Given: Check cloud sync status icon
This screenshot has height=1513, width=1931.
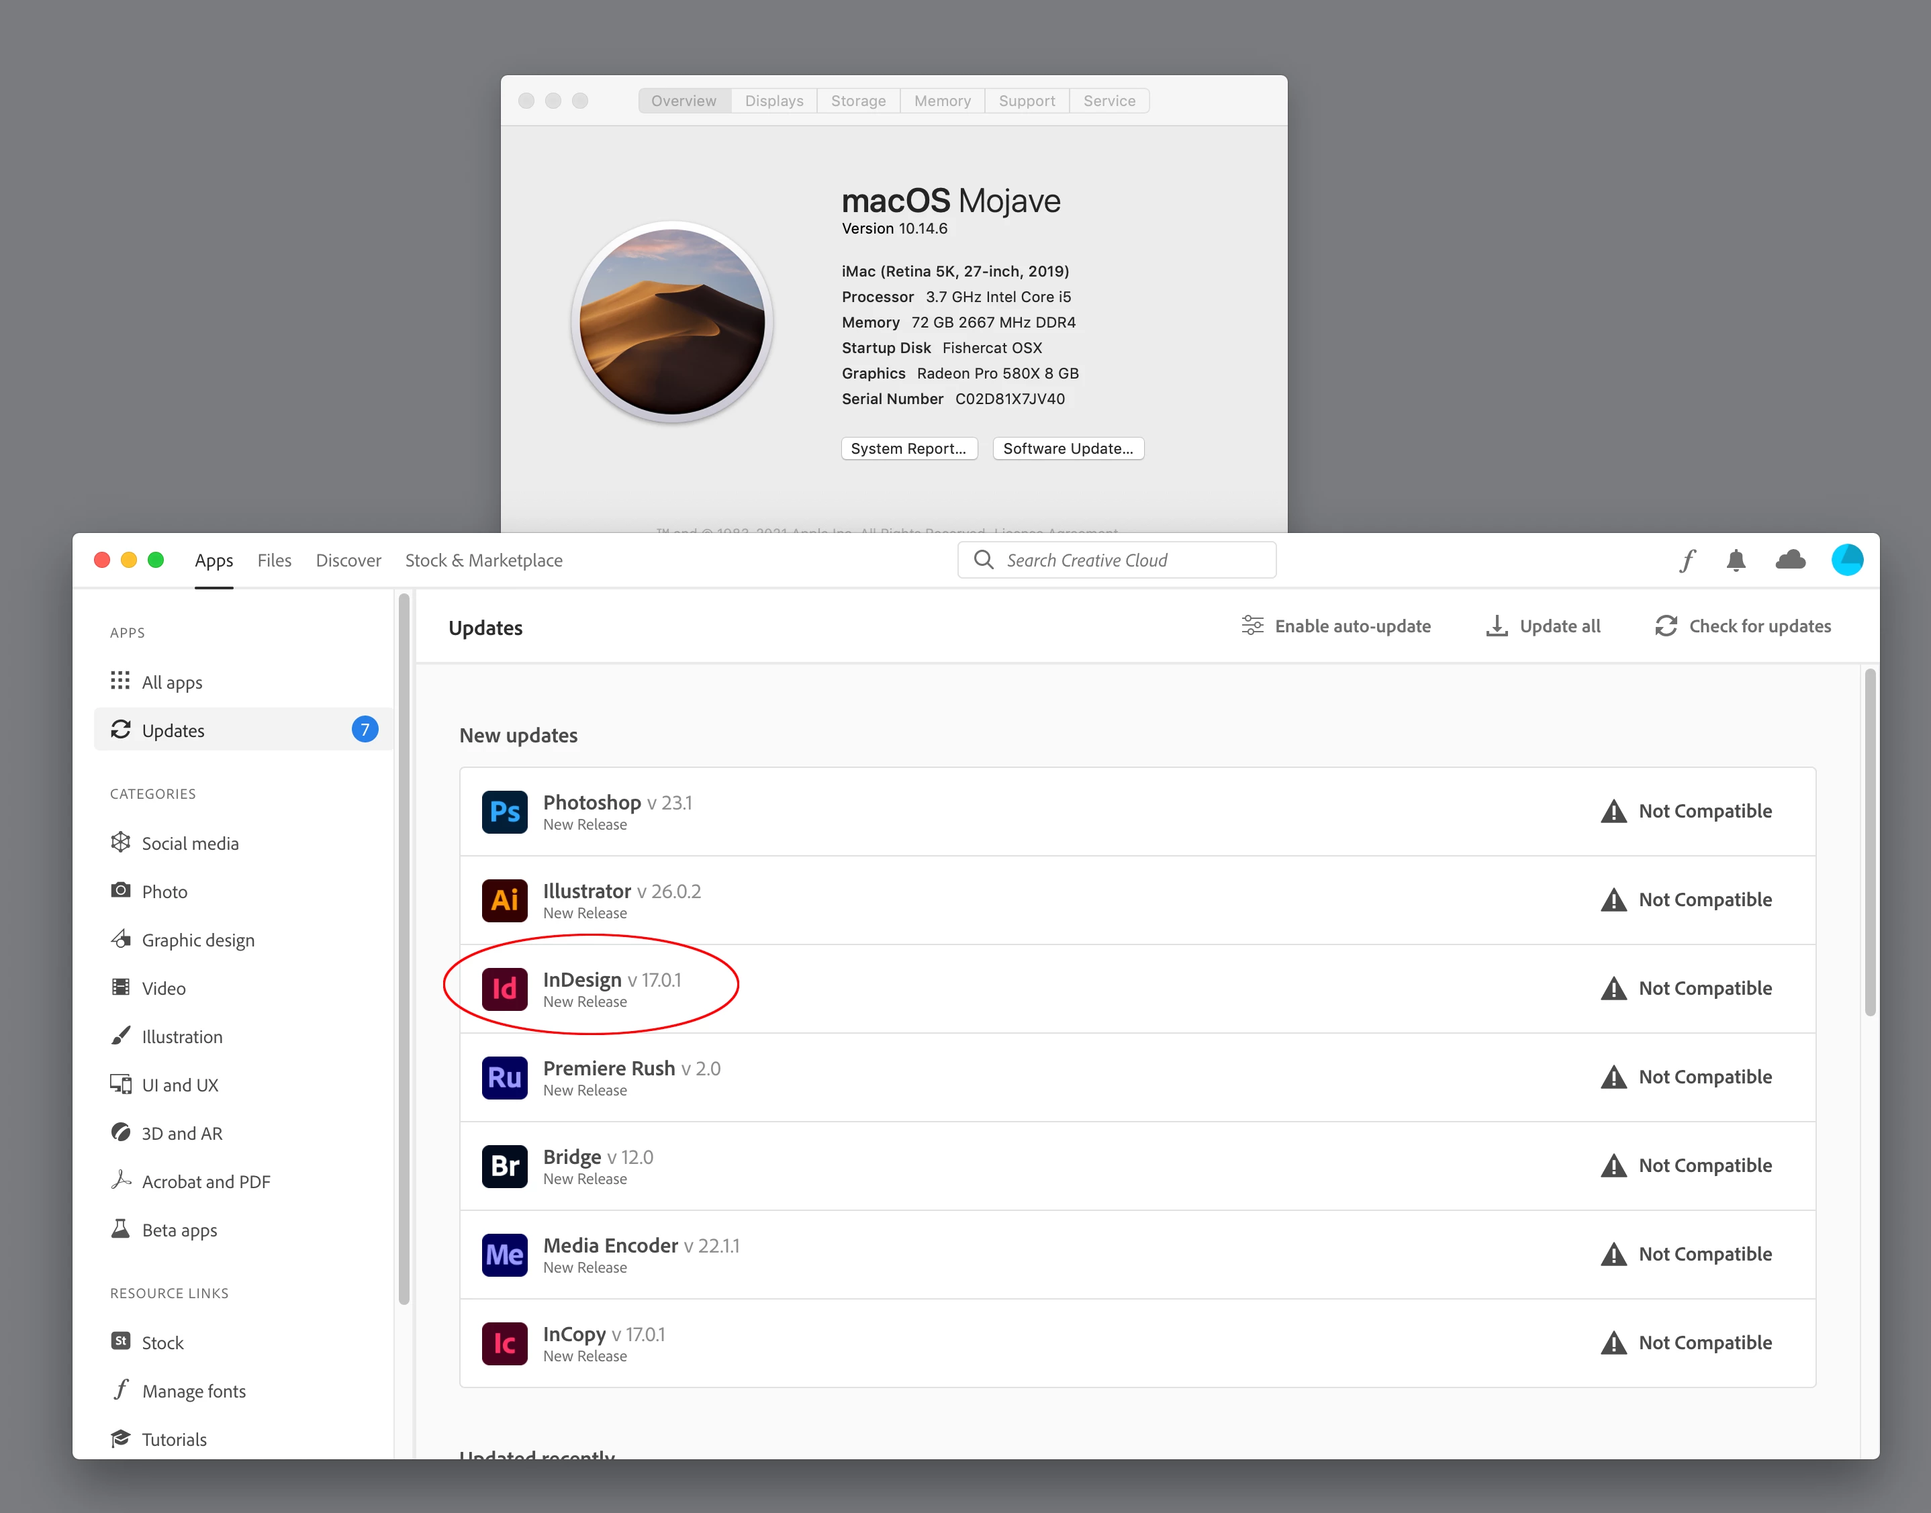Looking at the screenshot, I should click(x=1790, y=560).
